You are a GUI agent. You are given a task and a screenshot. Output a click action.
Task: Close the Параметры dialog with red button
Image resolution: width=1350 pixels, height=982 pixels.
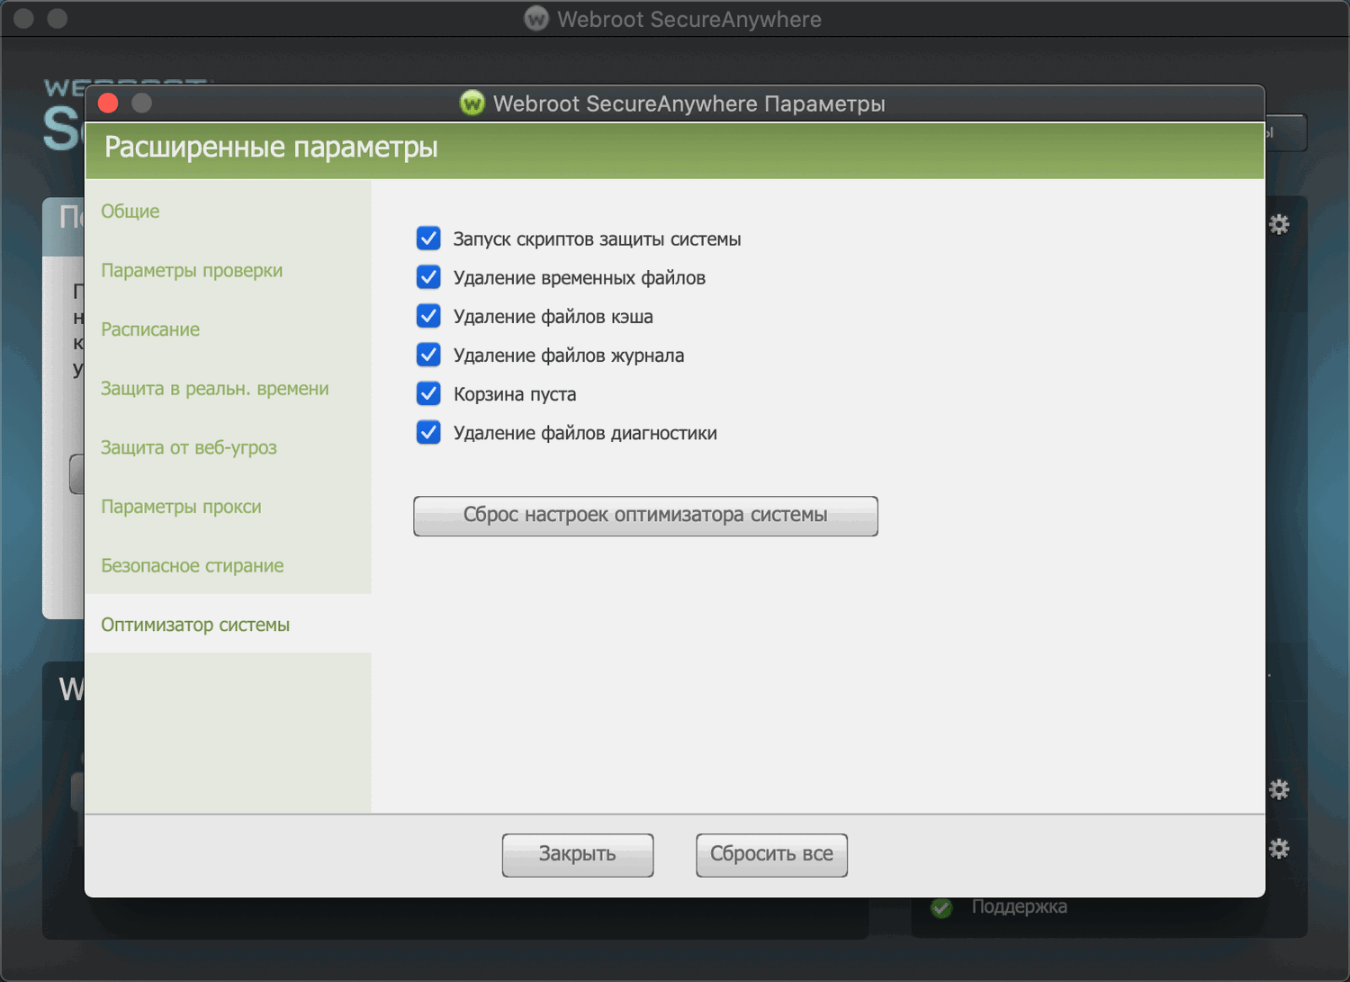[x=108, y=104]
